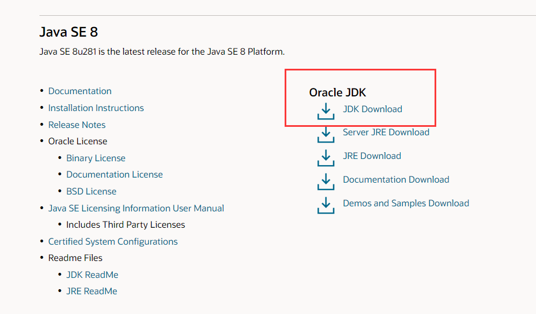Open the Demos and Samples Download link

(406, 203)
